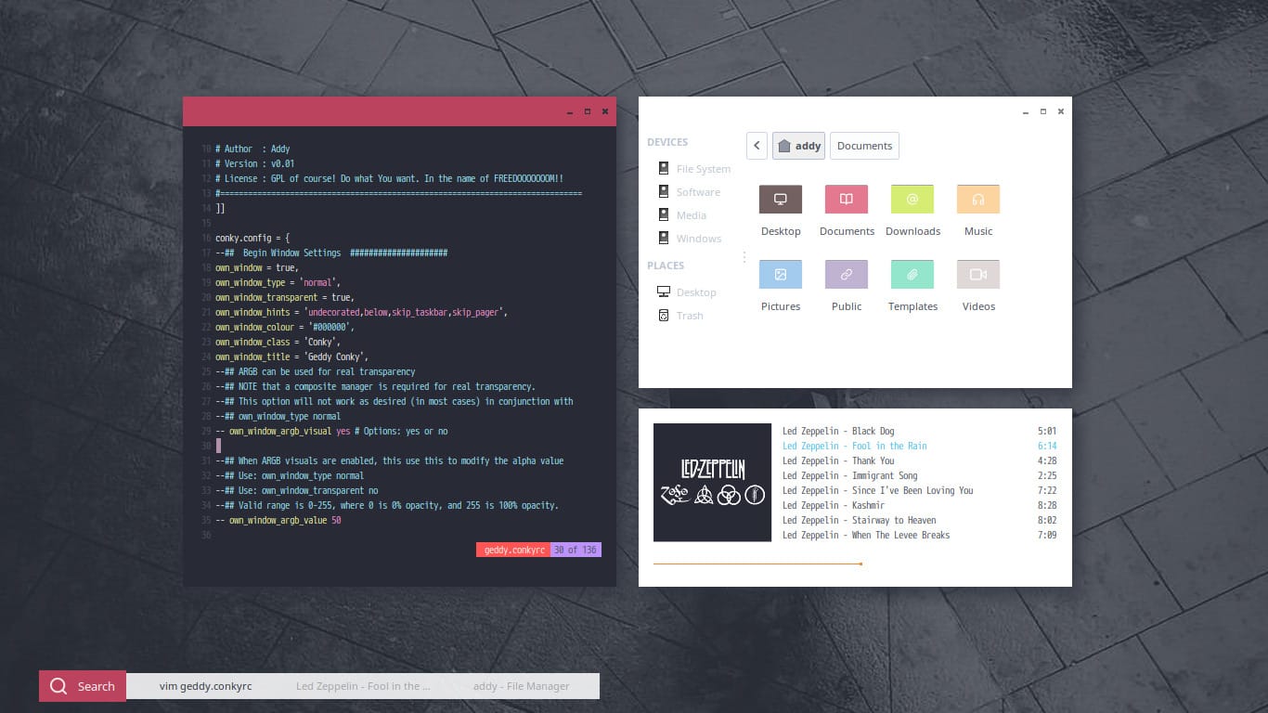Play Since I've Been Loving You
Image resolution: width=1268 pixels, height=713 pixels.
click(878, 490)
